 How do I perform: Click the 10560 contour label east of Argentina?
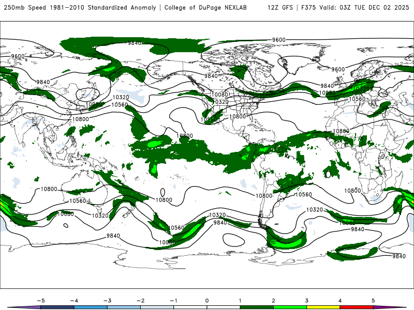pyautogui.click(x=303, y=195)
